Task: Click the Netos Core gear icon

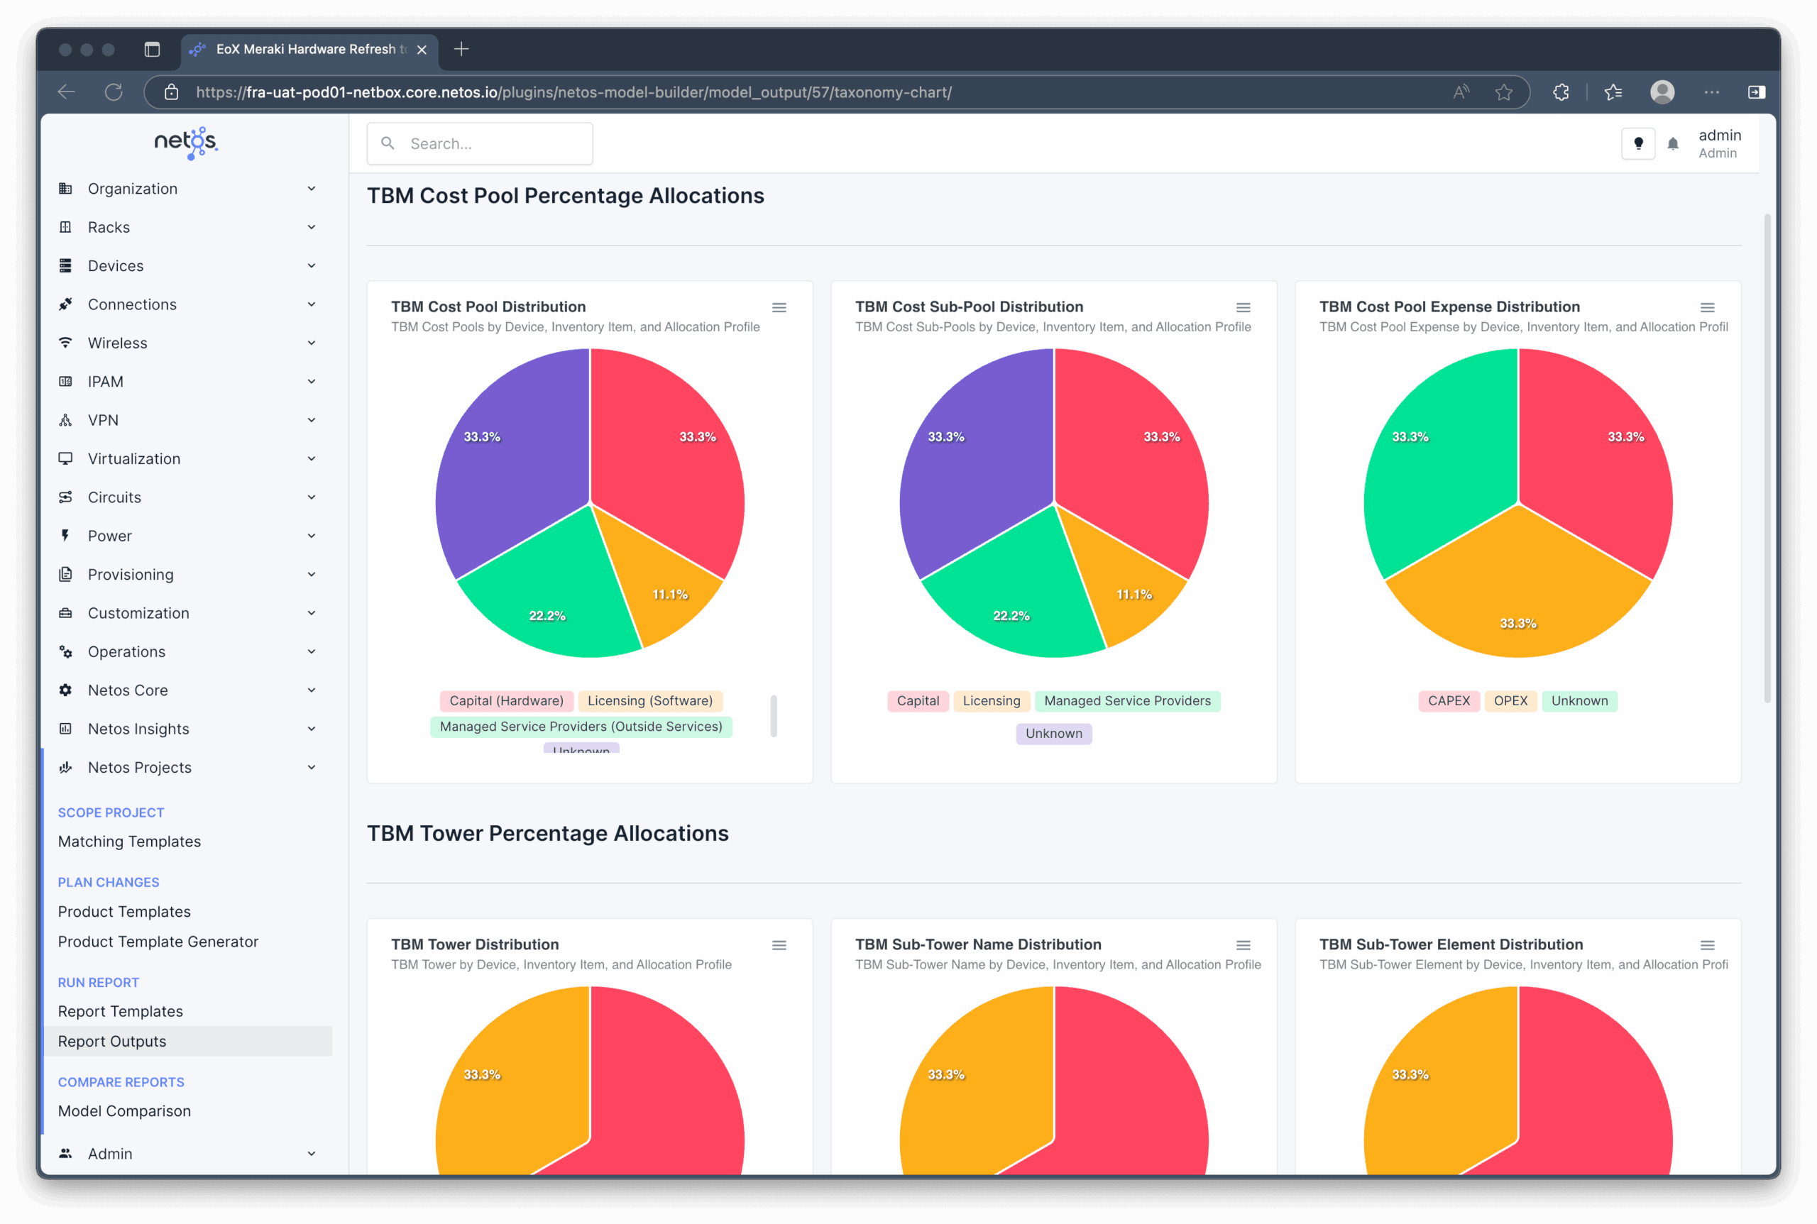Action: click(x=65, y=690)
